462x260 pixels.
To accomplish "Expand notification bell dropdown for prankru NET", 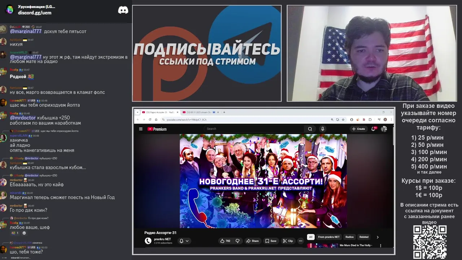I will (187, 241).
